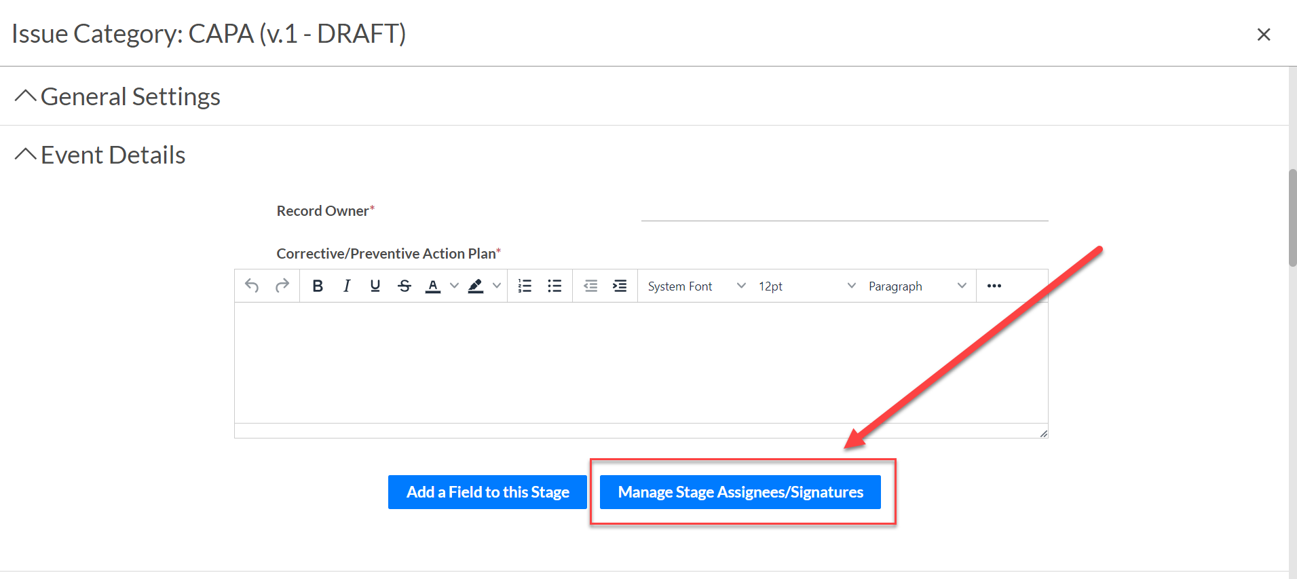
Task: Click inside the Action Plan text area
Action: (641, 362)
